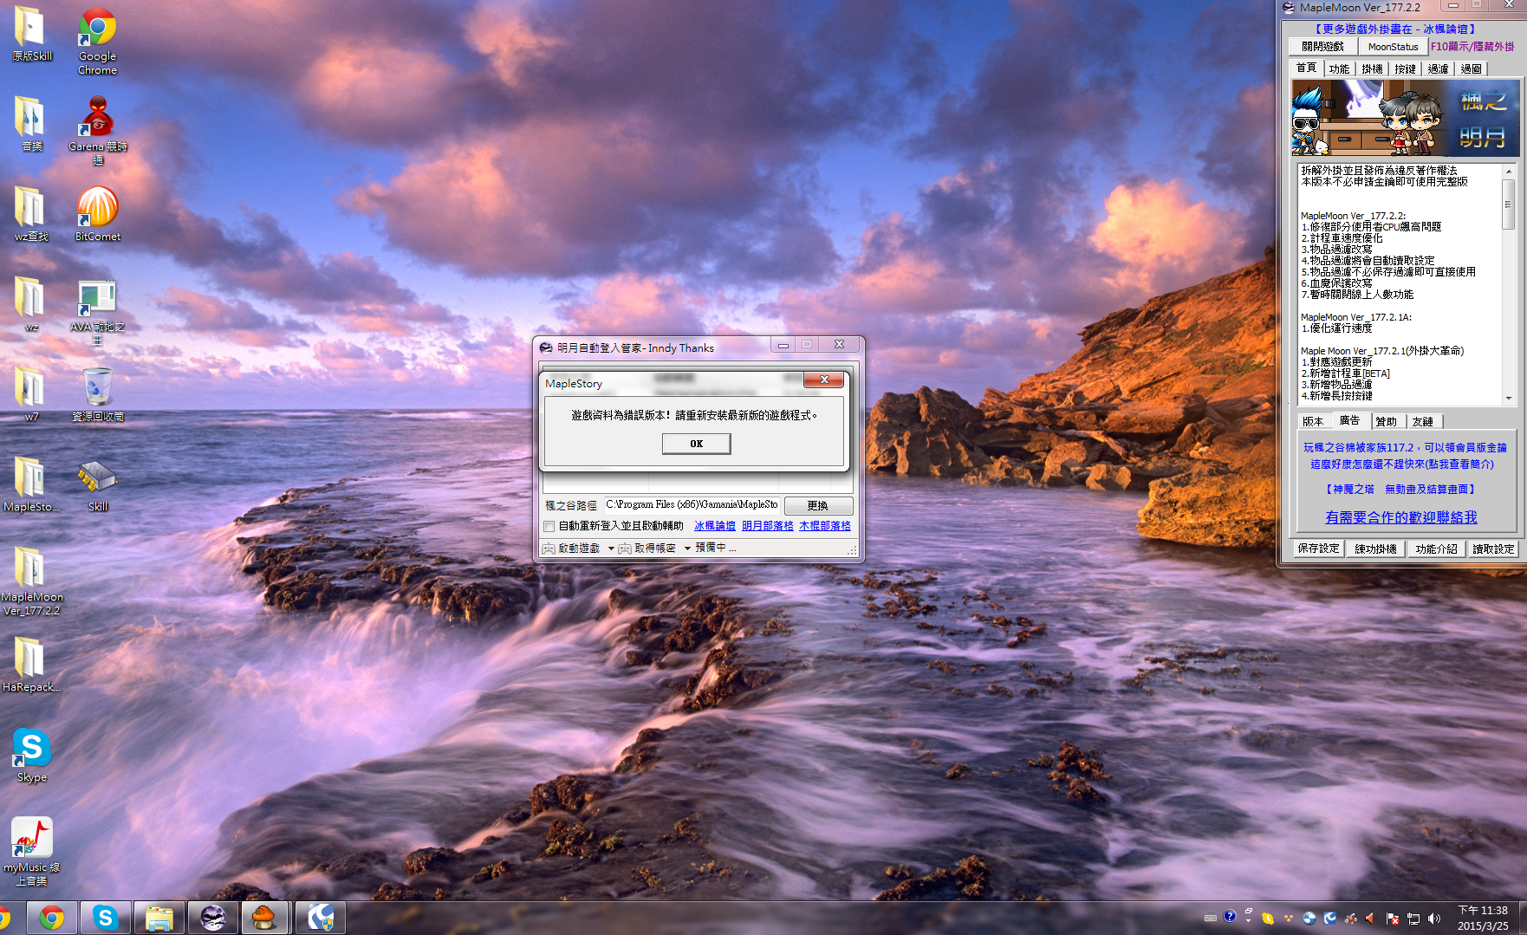The image size is (1527, 935).
Task: Click the 關閉遊戲 button in MapleMoon
Action: pyautogui.click(x=1322, y=47)
